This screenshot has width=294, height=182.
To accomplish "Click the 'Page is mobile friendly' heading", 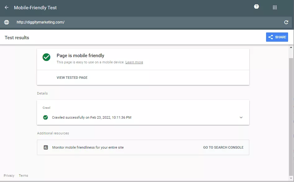I will [x=80, y=56].
